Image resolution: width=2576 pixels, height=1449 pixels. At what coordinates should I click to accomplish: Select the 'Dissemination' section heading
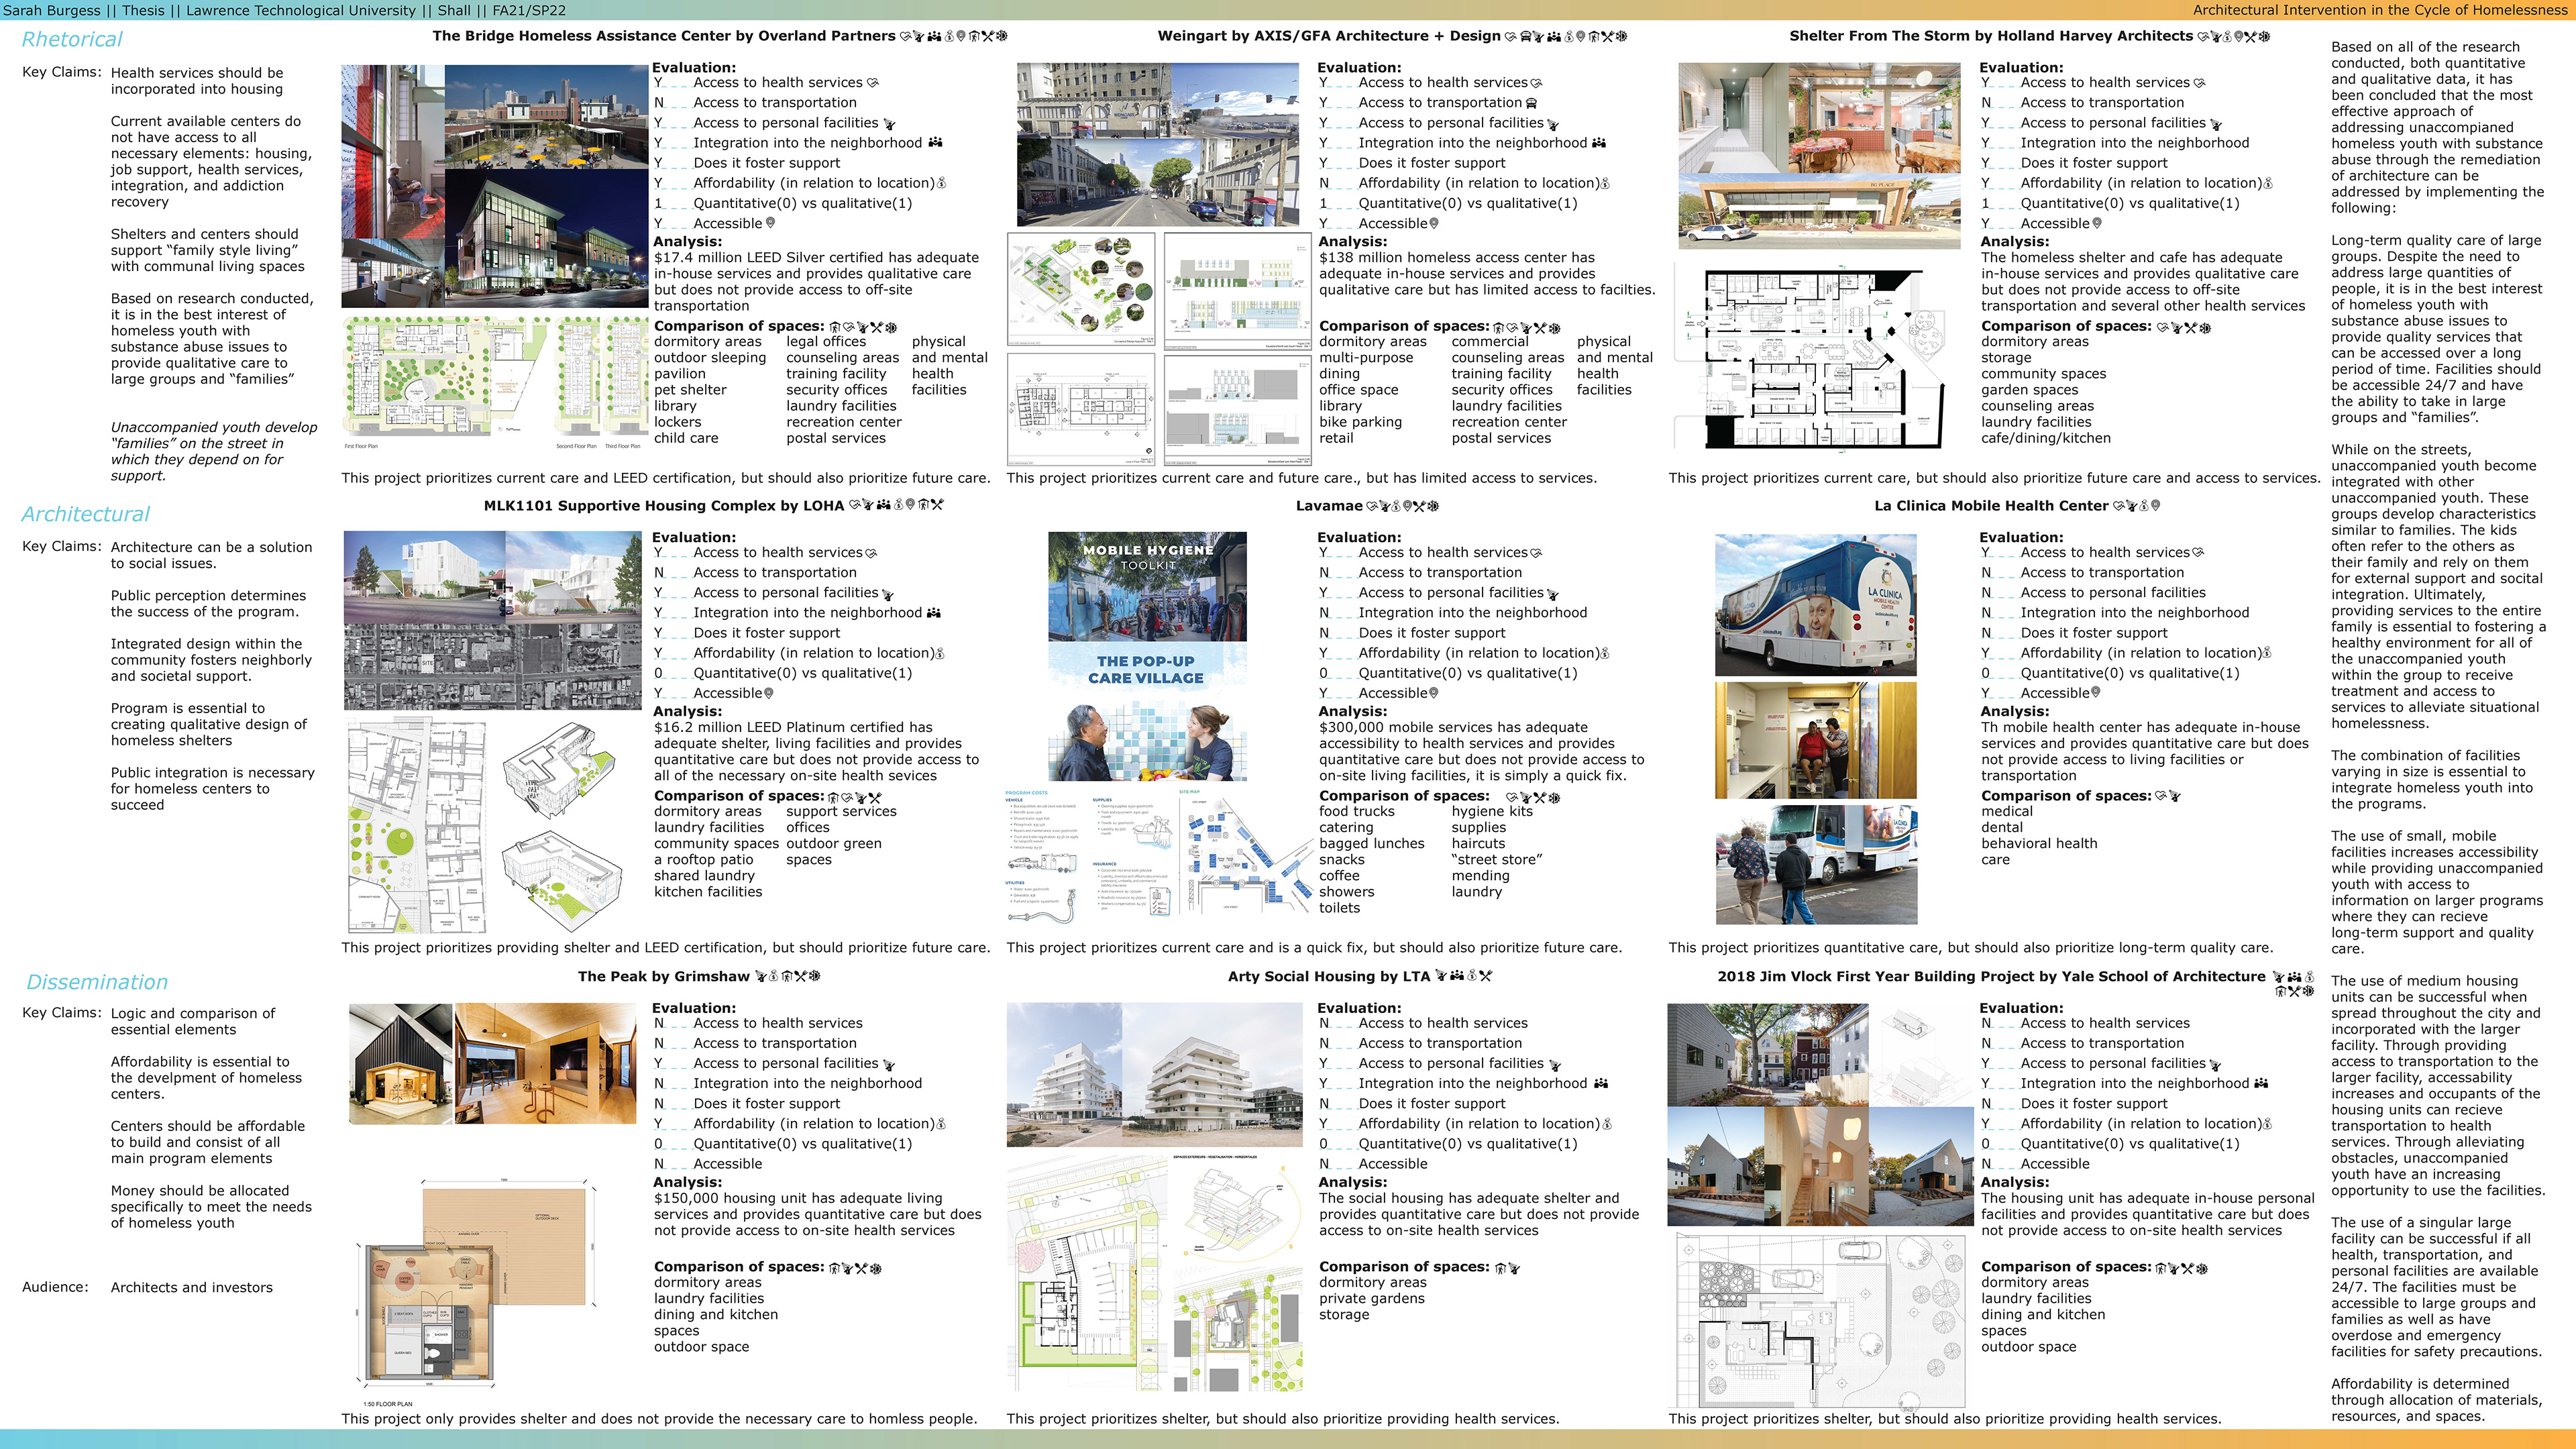97,982
